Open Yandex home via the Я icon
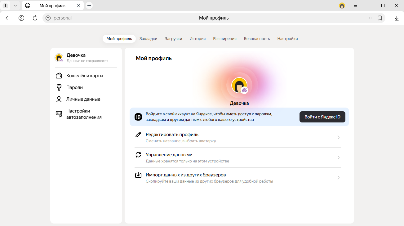 coord(21,18)
